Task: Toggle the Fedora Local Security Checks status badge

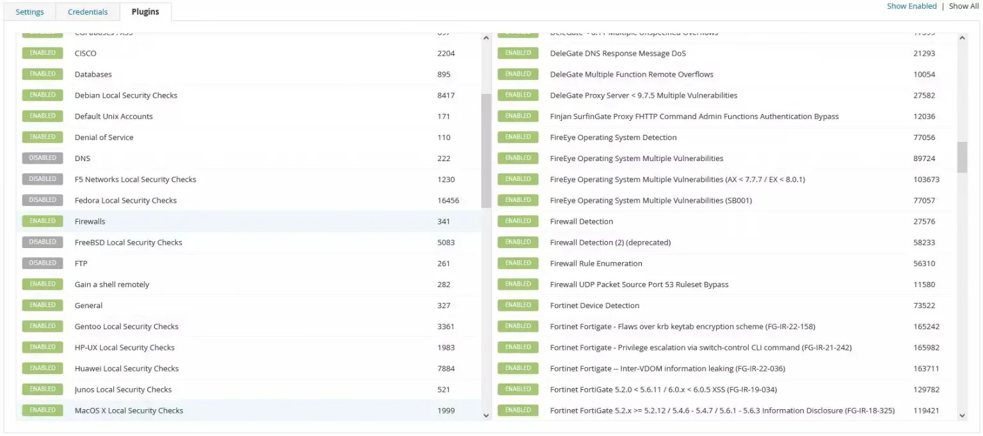Action: pos(42,200)
